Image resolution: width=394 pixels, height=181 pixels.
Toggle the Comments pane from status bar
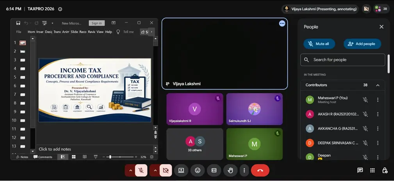43,157
